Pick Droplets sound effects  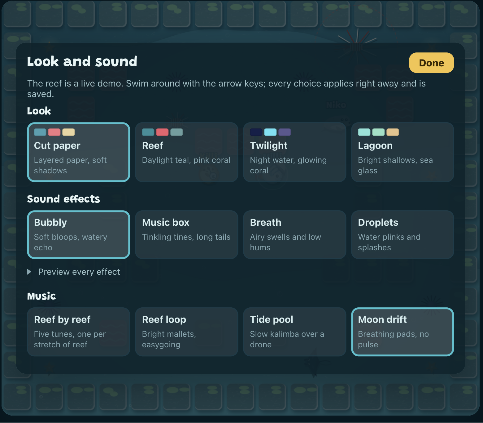pos(402,234)
